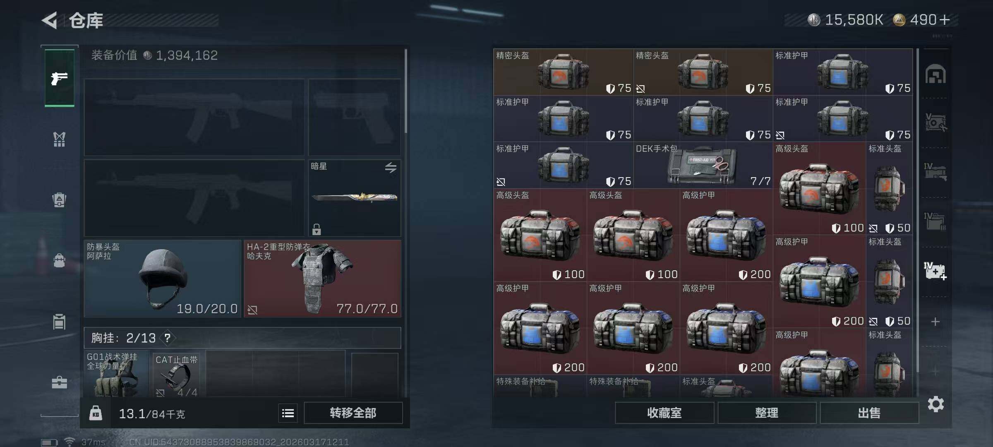993x447 pixels.
Task: Click the 整理 sort button
Action: [767, 413]
